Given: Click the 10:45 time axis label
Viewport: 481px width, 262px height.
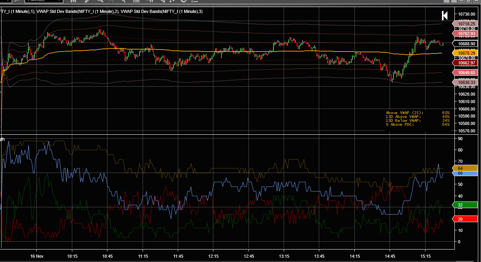Looking at the screenshot, I should click(x=107, y=256).
